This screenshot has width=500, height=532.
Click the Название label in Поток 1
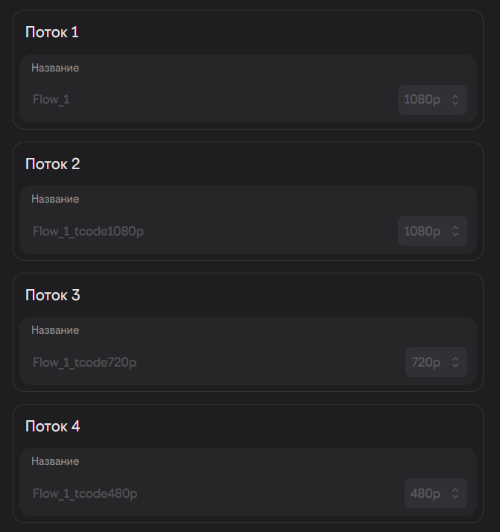pos(55,68)
